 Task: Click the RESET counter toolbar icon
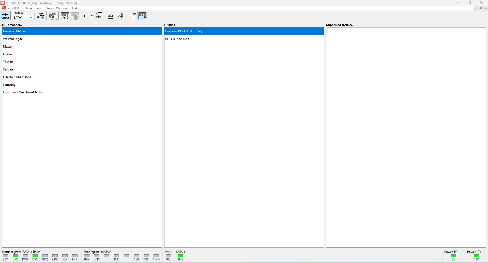[x=110, y=16]
